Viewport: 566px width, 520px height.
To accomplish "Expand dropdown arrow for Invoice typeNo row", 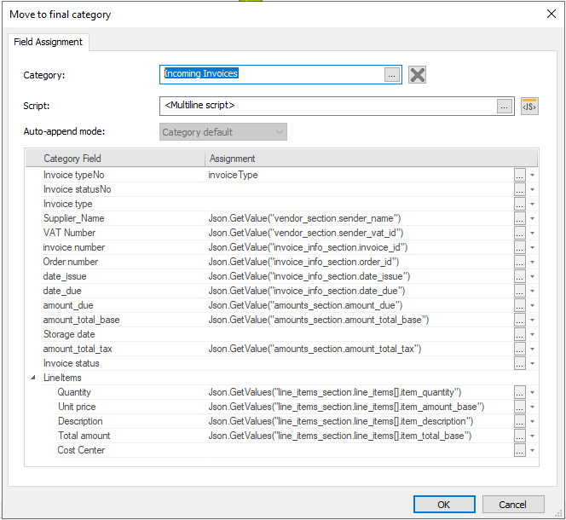I will click(533, 175).
